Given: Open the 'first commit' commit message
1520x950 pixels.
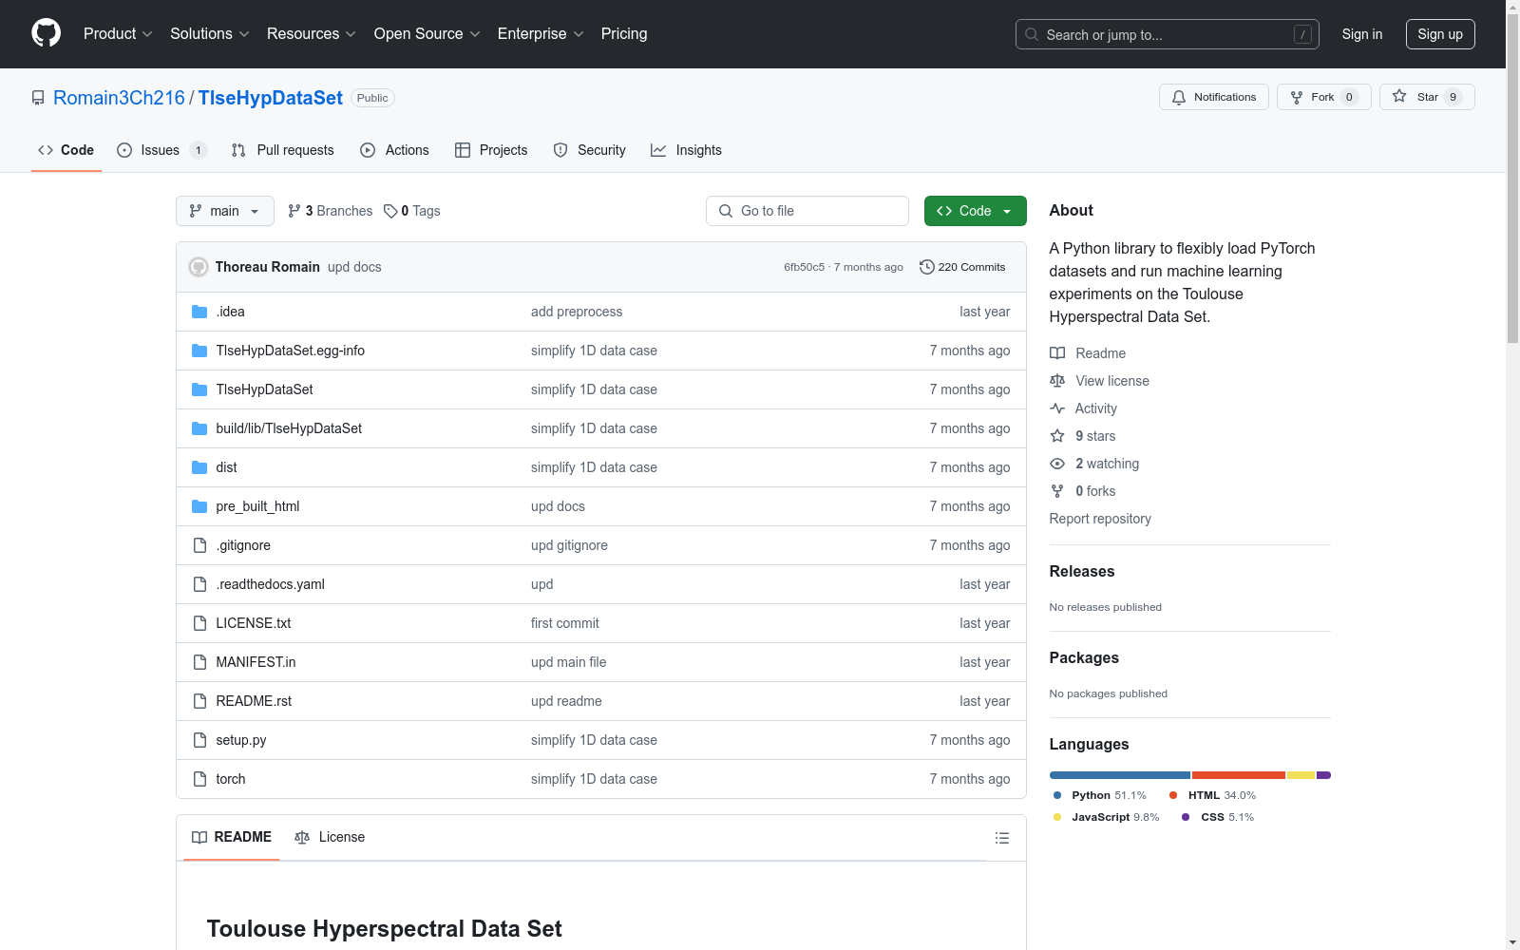Looking at the screenshot, I should [x=565, y=623].
